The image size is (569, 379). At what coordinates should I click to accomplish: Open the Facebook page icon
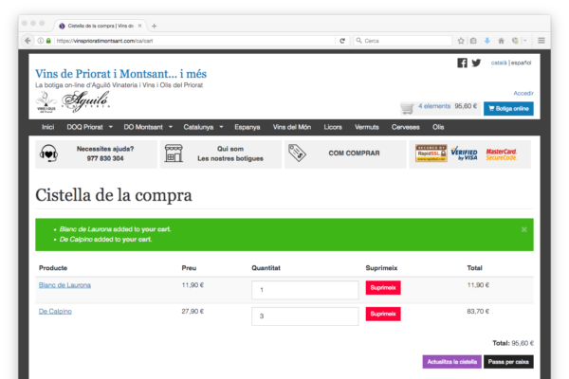pyautogui.click(x=462, y=63)
